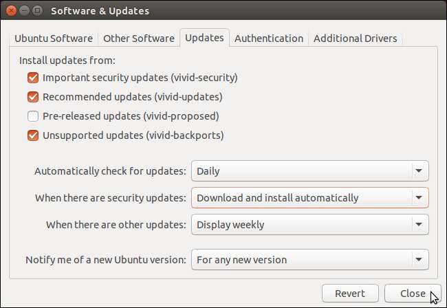Toggle Unsupported updates (vivid-backports) checkbox

pos(33,135)
